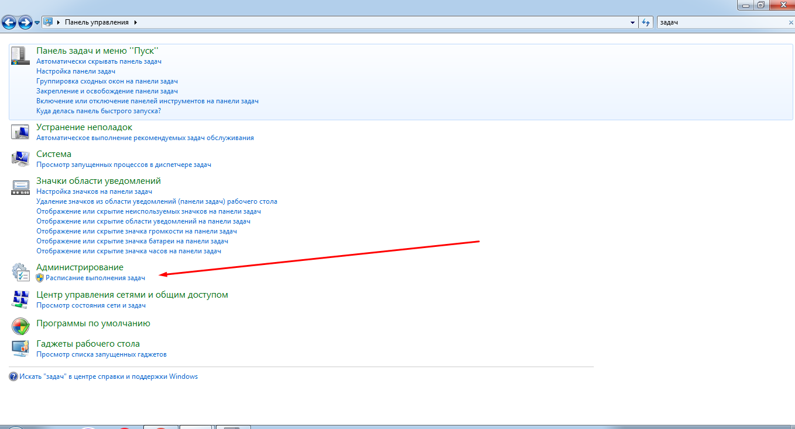Open the Default Programs icon
The image size is (795, 429).
click(20, 326)
